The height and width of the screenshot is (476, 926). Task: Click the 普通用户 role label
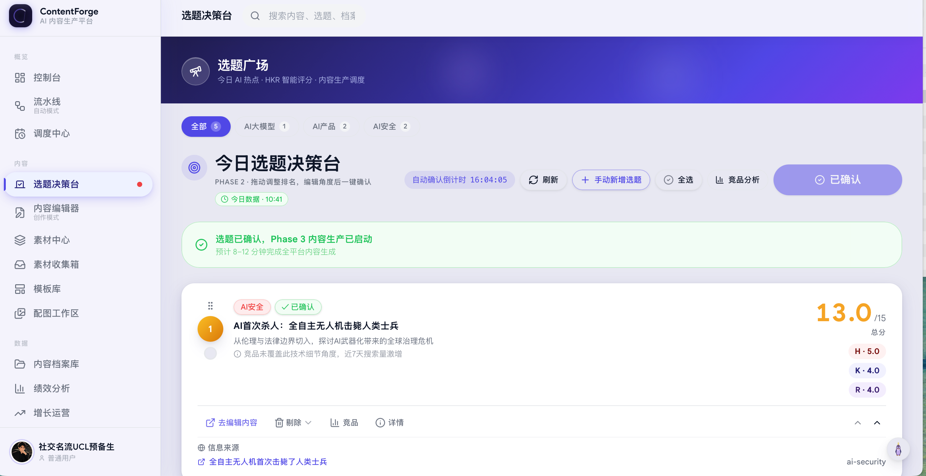(61, 458)
